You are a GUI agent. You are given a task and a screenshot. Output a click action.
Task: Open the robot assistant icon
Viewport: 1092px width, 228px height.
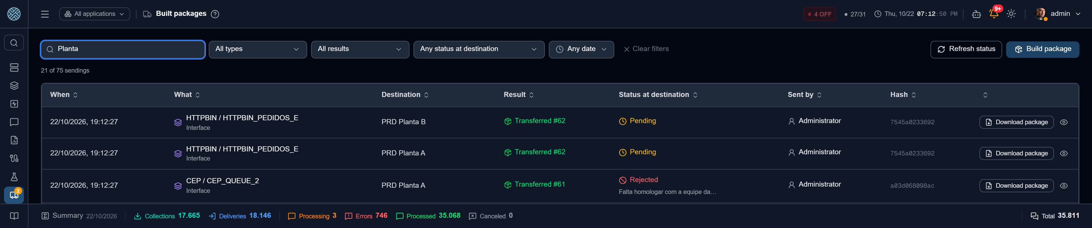pyautogui.click(x=976, y=14)
